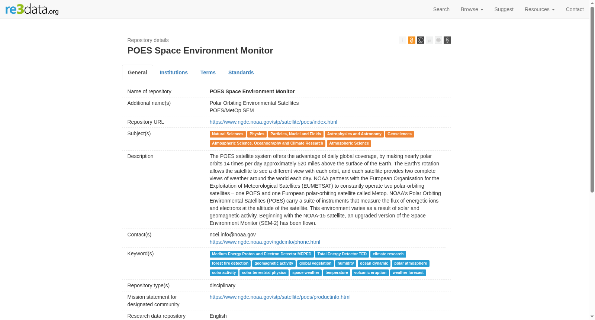Open the poes/productinfo.html mission statement link
This screenshot has height=320, width=595.
click(x=280, y=297)
